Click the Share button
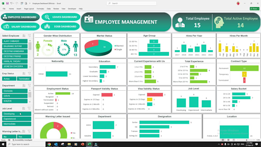Viewport: 261px width, 147px height. (254, 9)
